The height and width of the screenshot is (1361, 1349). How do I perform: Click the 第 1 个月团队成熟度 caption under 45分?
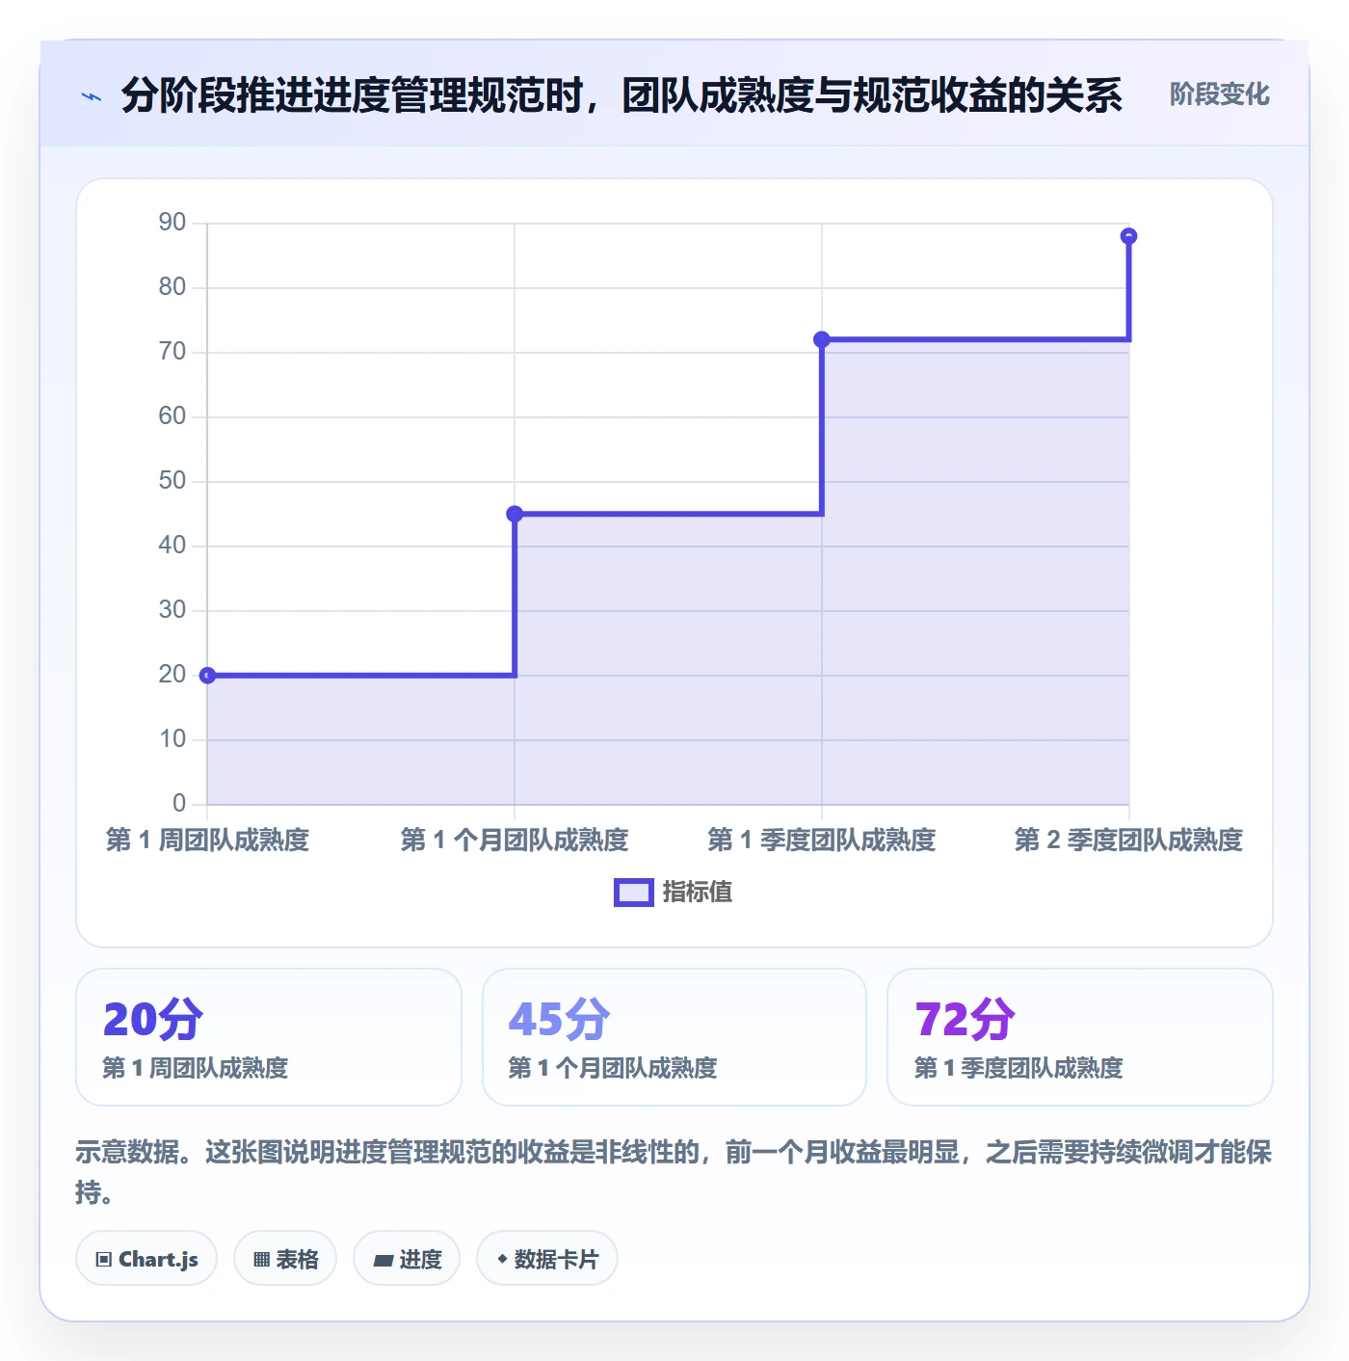(x=613, y=1068)
